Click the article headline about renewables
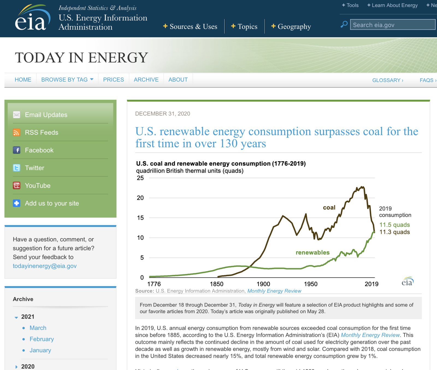The width and height of the screenshot is (437, 370). [x=277, y=137]
